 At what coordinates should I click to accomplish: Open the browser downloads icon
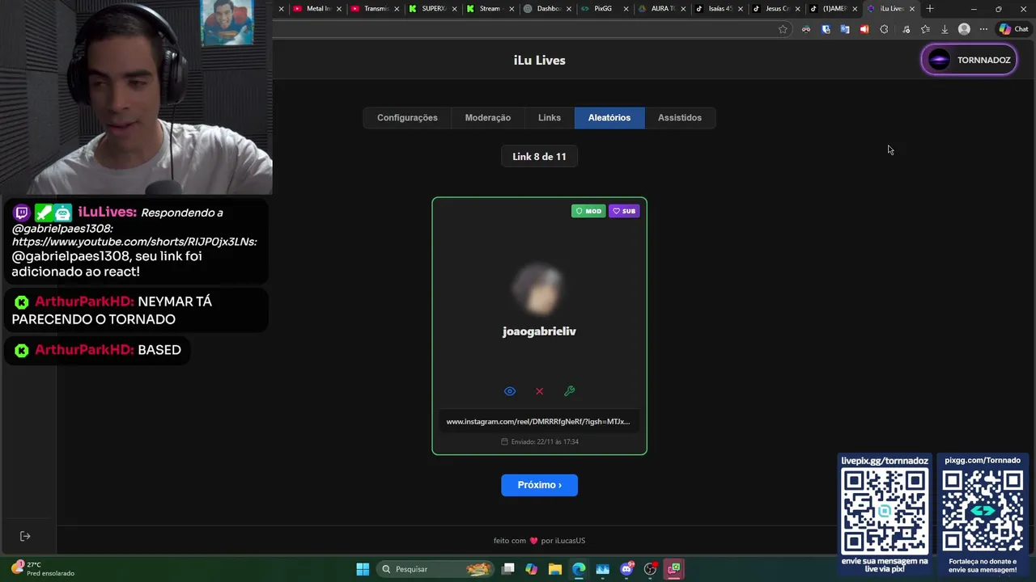(x=945, y=29)
